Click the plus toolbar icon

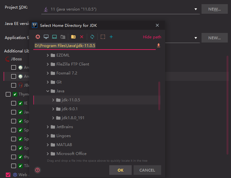[x=111, y=37]
